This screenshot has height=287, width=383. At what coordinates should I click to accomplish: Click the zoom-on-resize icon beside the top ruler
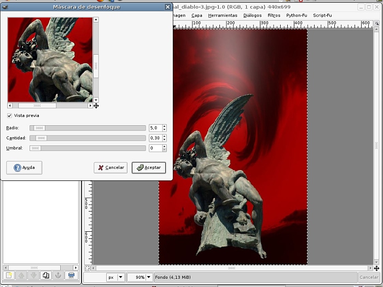click(376, 24)
